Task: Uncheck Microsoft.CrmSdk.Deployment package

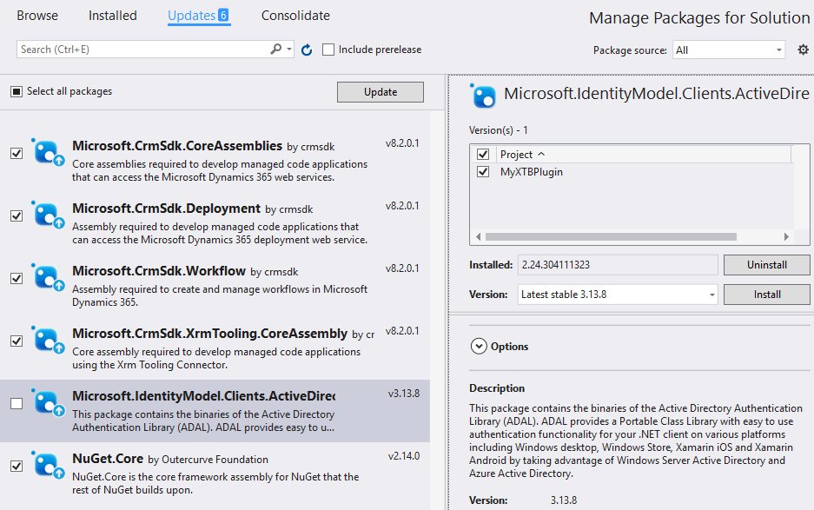Action: point(17,216)
